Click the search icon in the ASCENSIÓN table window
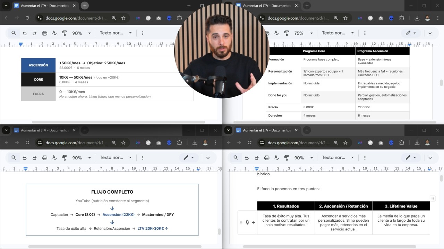Viewport: 444px width, 249px height. pyautogui.click(x=14, y=33)
